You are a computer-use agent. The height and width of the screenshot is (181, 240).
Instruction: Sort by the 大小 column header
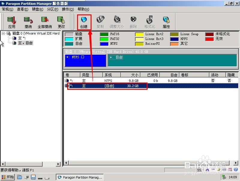coord(130,75)
